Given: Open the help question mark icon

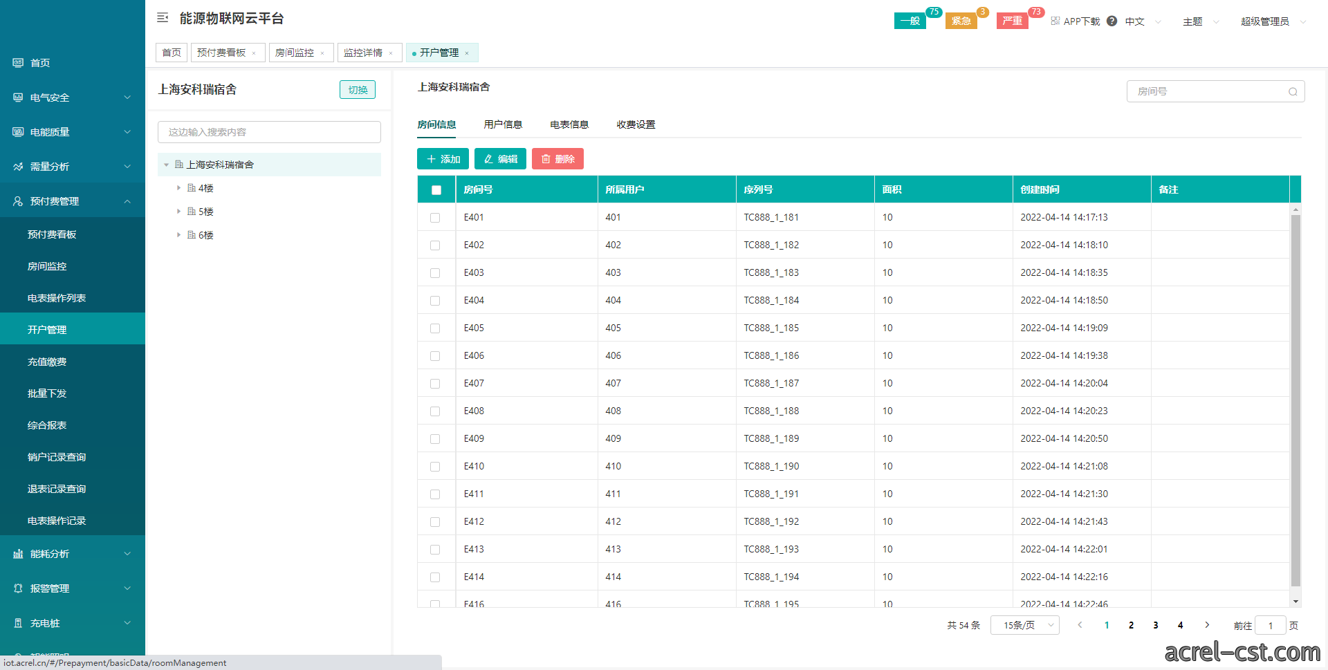Looking at the screenshot, I should pyautogui.click(x=1112, y=21).
